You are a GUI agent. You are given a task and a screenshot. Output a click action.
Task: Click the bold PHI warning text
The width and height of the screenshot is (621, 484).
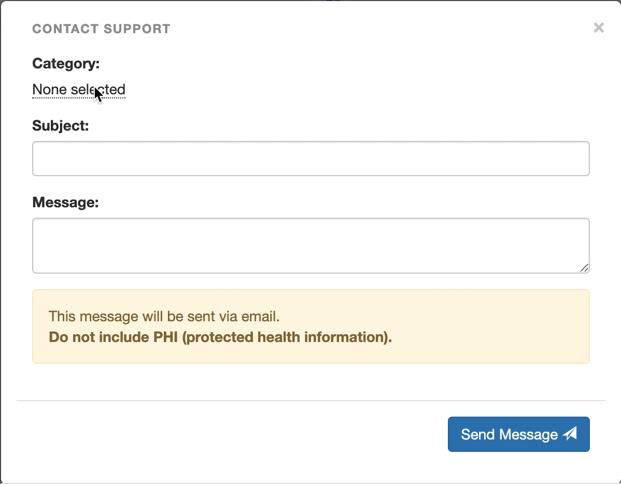[x=220, y=337]
